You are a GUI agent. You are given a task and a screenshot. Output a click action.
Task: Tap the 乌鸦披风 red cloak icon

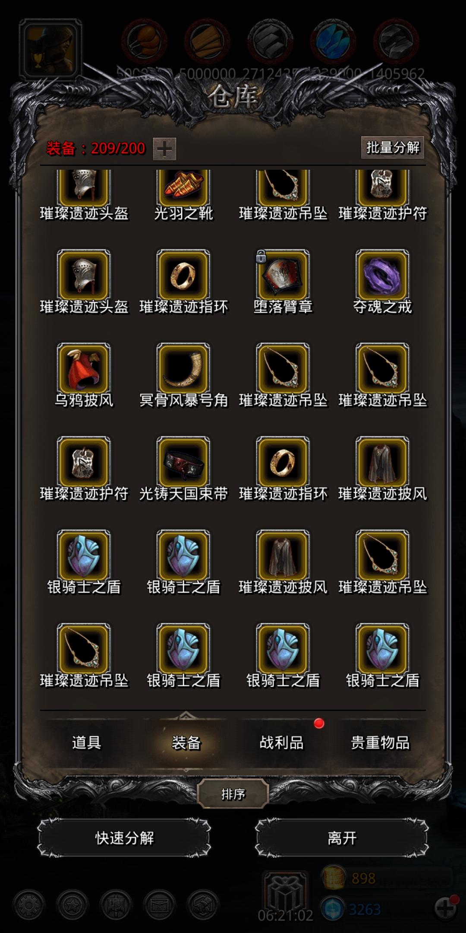pyautogui.click(x=84, y=369)
